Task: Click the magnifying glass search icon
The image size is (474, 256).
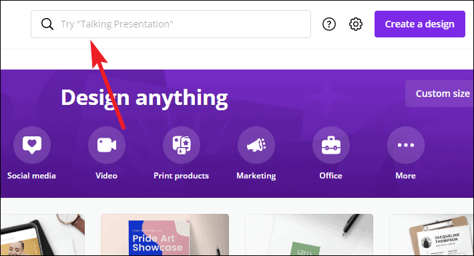Action: coord(47,24)
